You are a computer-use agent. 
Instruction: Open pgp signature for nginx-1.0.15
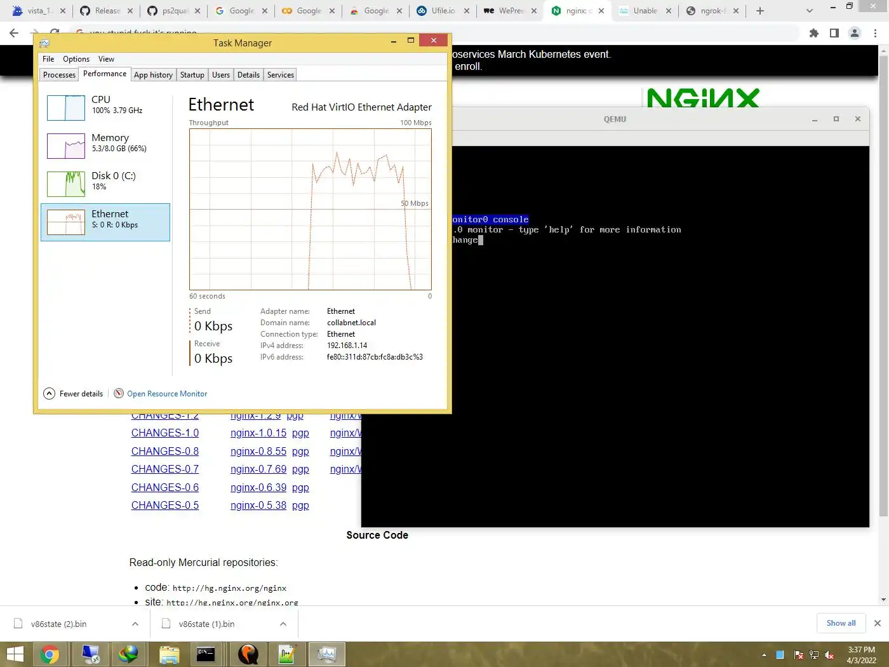click(300, 434)
